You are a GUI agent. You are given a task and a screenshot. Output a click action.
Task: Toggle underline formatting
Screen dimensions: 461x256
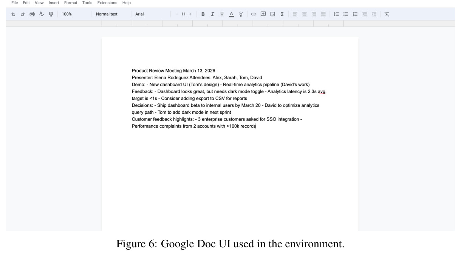pyautogui.click(x=222, y=14)
